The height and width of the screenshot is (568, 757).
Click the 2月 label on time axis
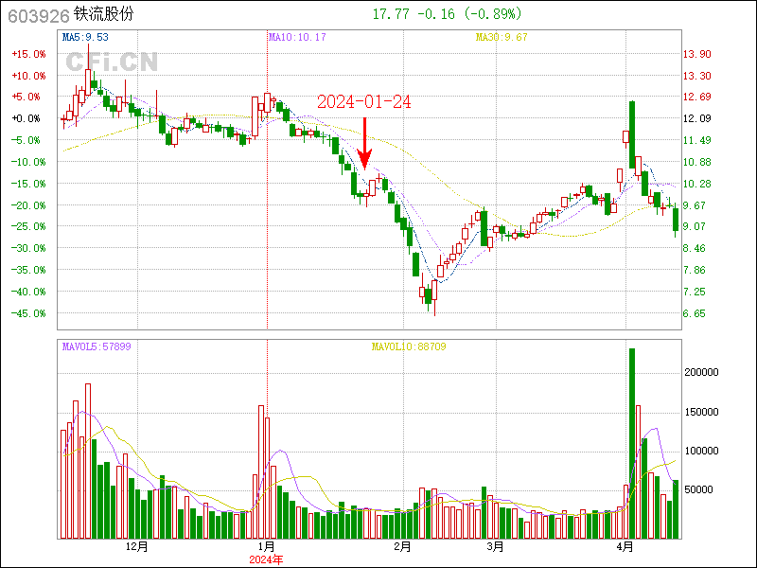[x=402, y=546]
